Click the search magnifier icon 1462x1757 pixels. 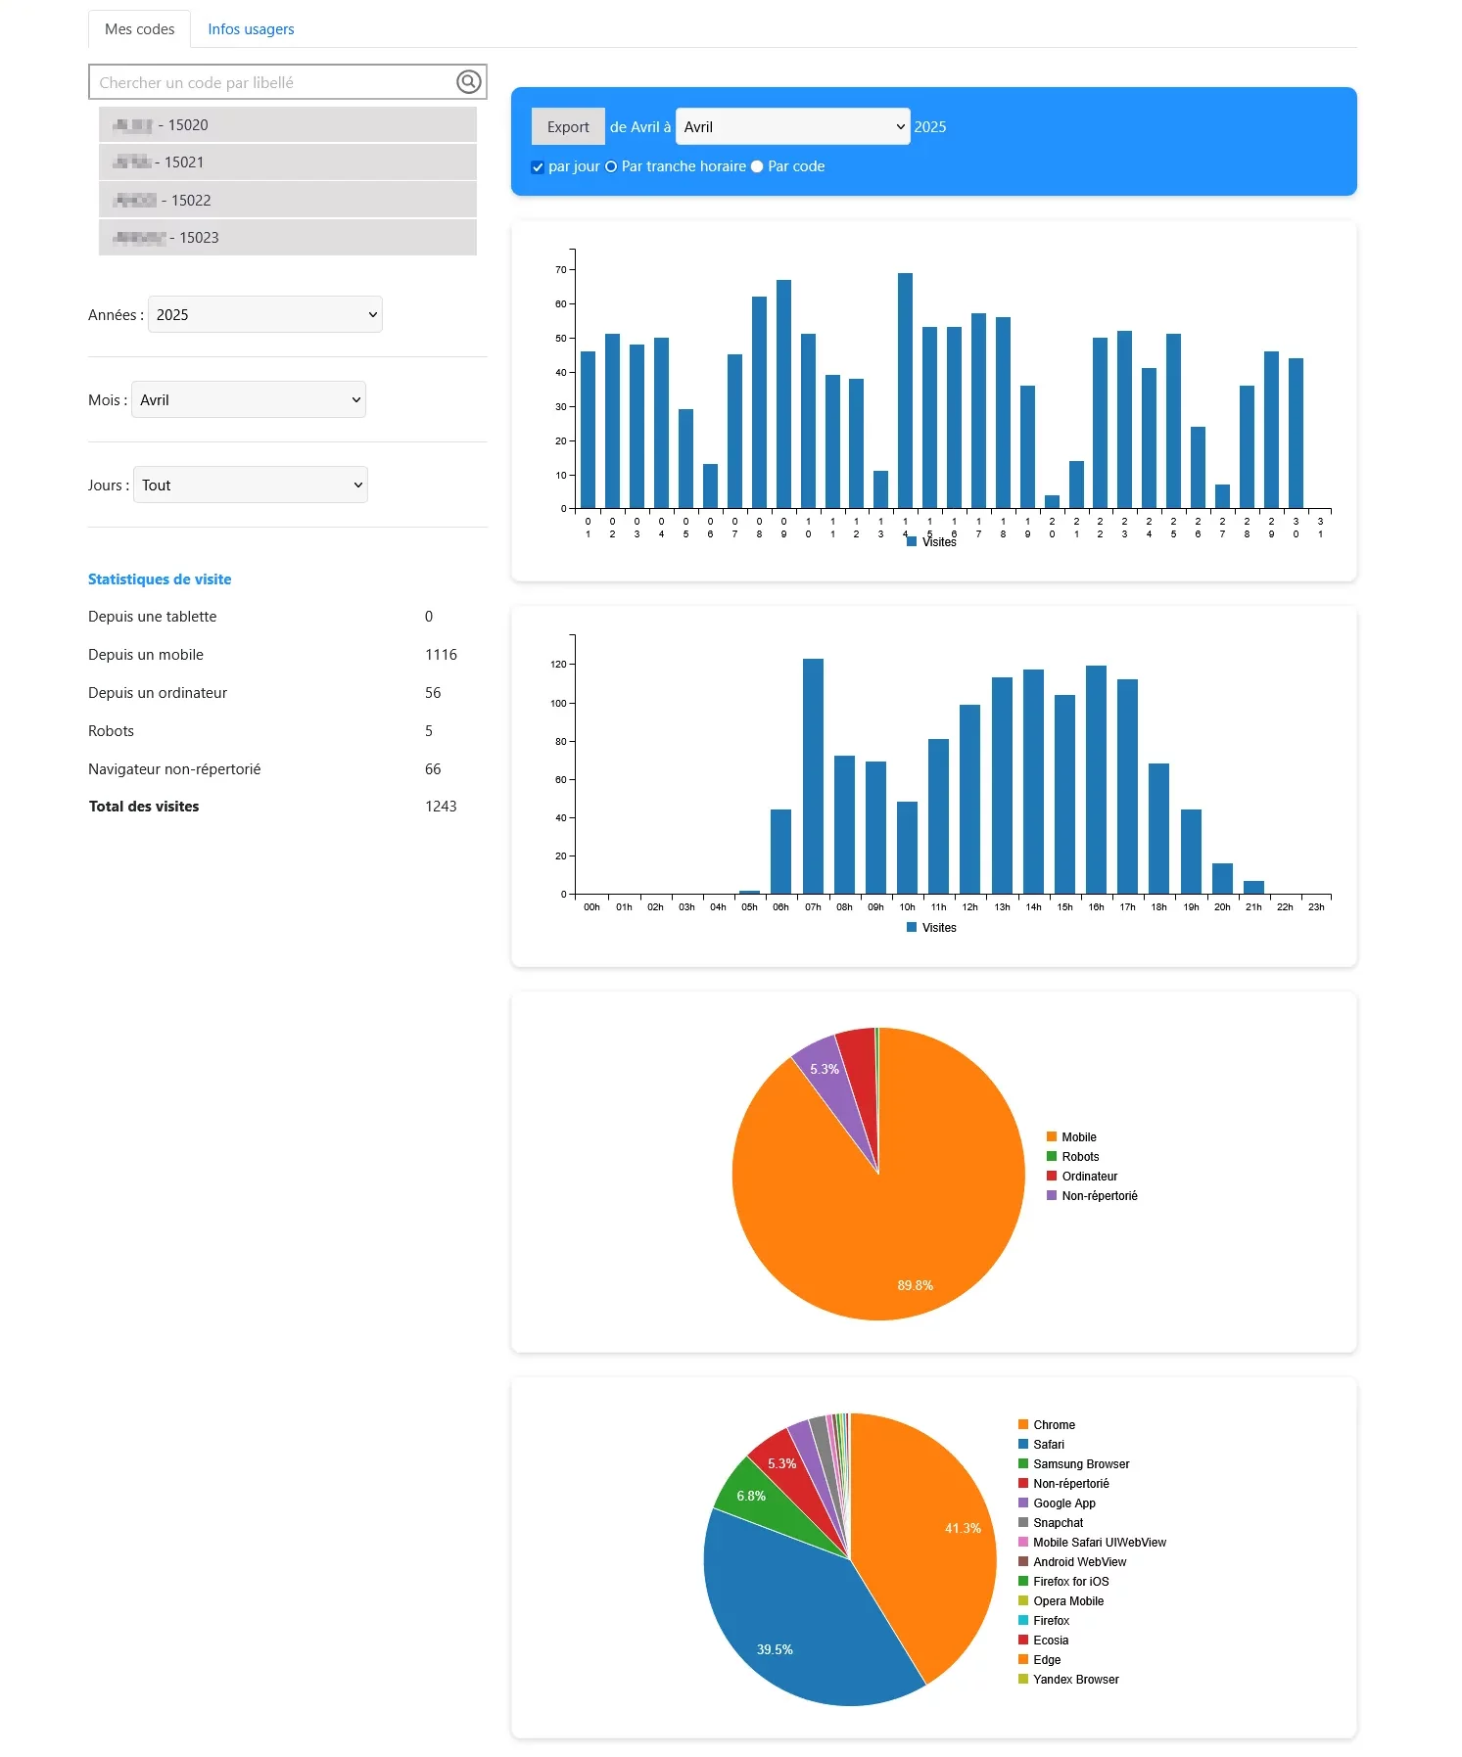click(x=469, y=82)
